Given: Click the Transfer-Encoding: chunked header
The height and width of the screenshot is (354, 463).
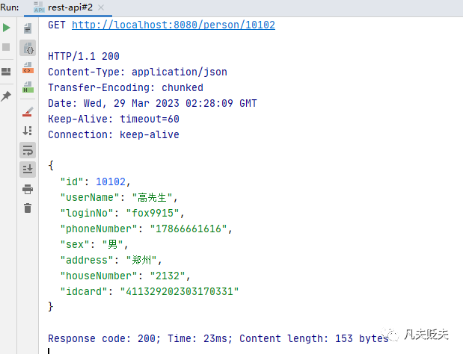Looking at the screenshot, I should point(126,87).
